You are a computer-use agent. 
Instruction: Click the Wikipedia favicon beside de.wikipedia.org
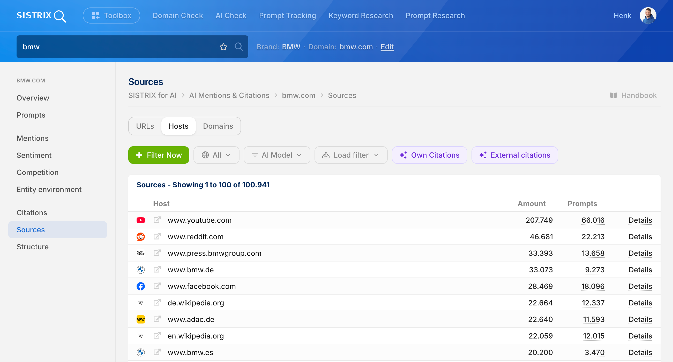(140, 303)
